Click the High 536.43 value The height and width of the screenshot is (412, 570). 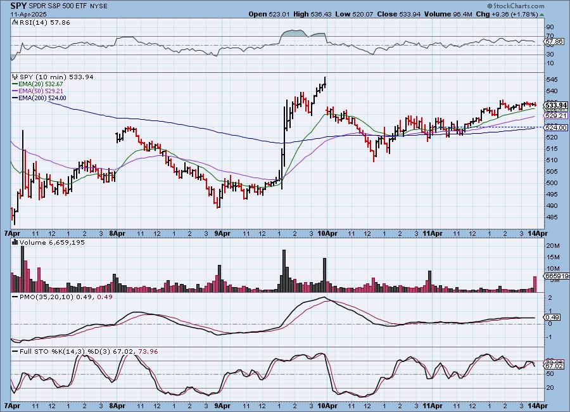(x=312, y=14)
